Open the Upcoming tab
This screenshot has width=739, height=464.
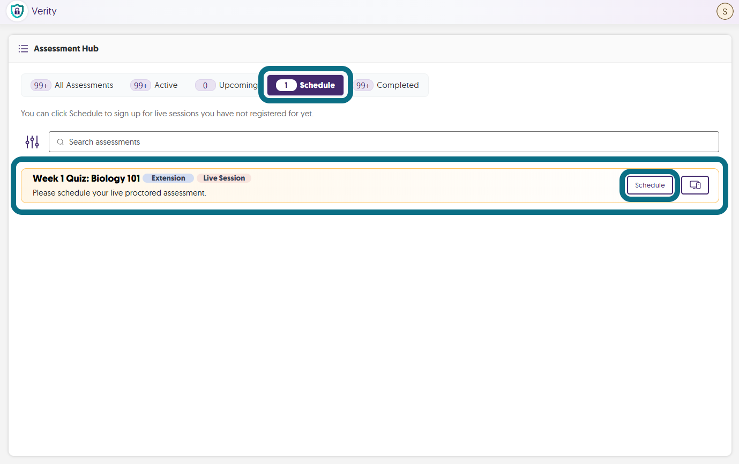coord(227,85)
